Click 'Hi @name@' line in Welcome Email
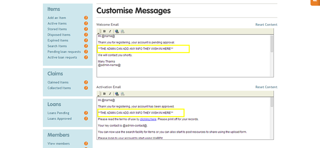The image size is (320, 148). [106, 36]
